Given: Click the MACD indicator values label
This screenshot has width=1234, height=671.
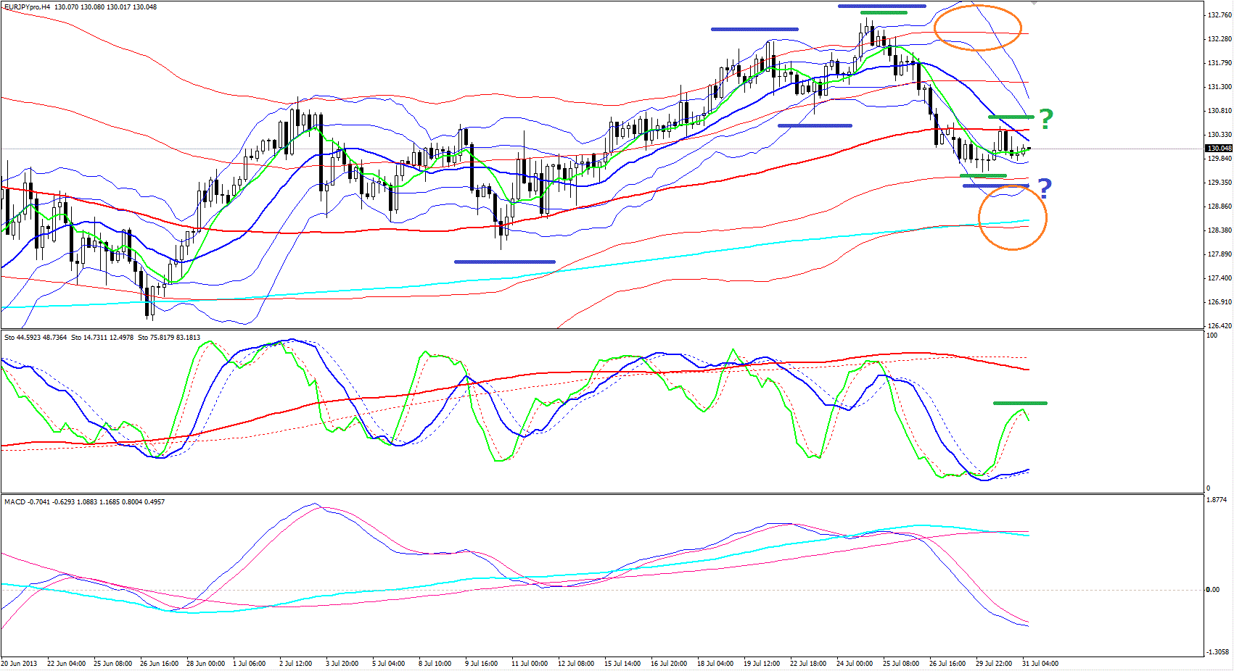Looking at the screenshot, I should pyautogui.click(x=84, y=501).
